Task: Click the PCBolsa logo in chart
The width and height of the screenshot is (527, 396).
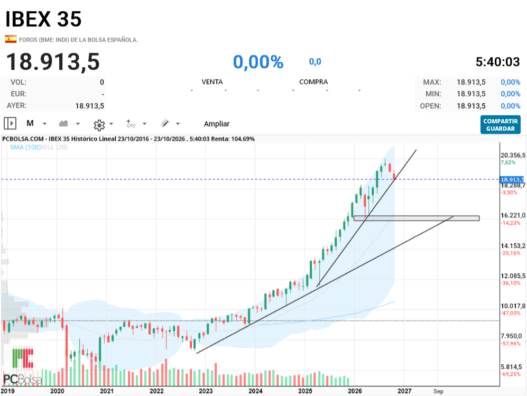Action: [23, 366]
